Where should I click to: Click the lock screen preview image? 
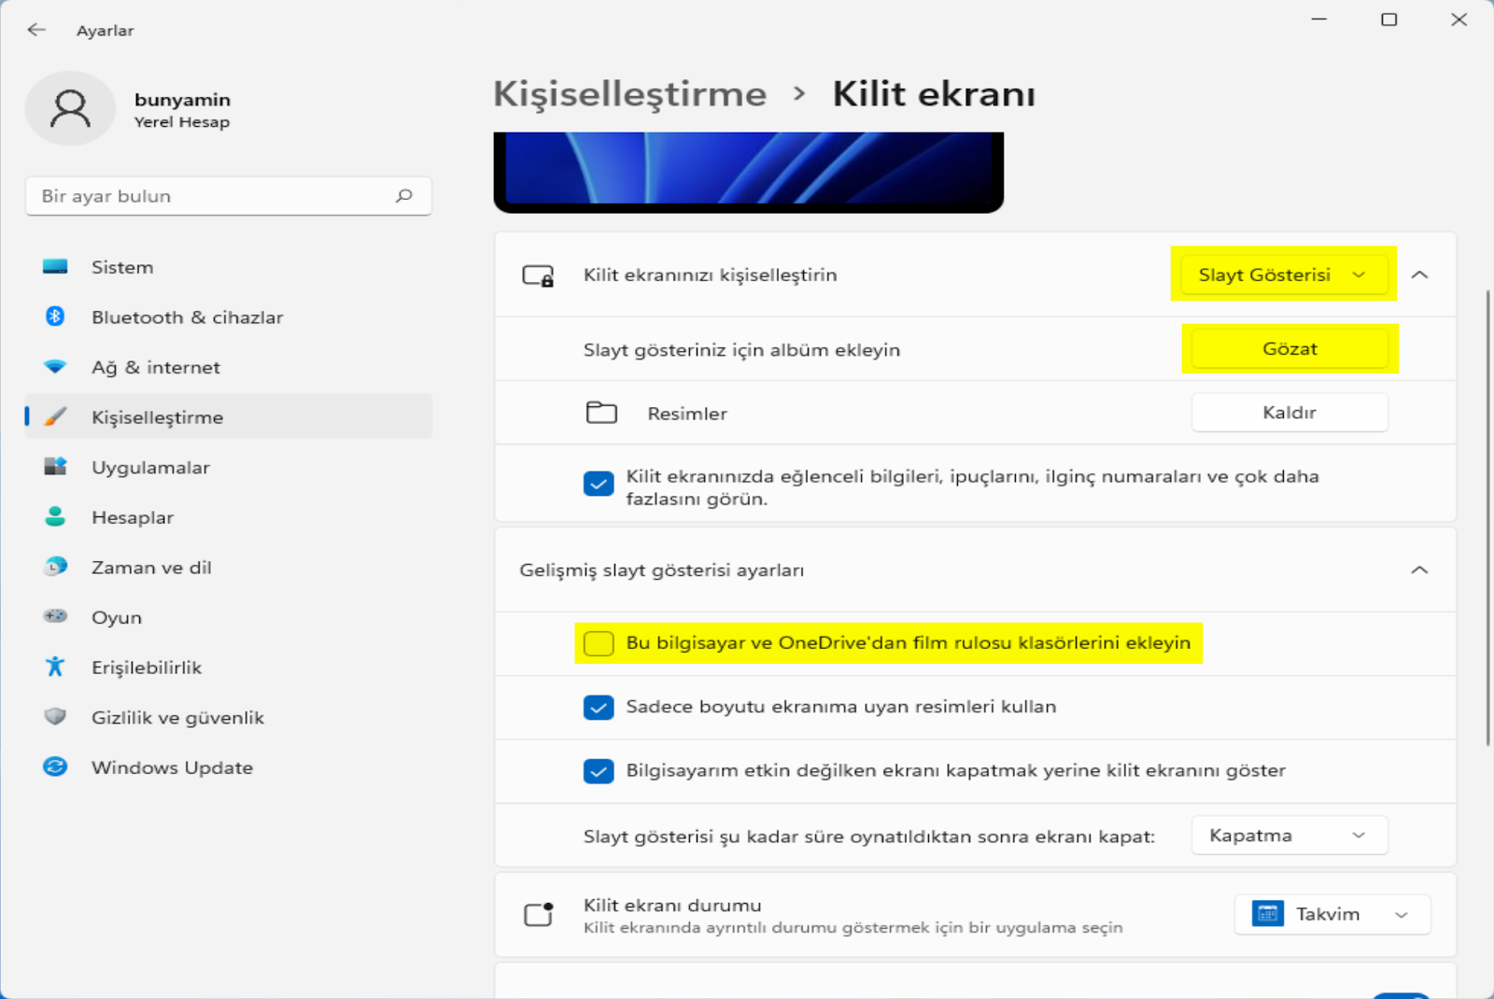[x=748, y=172]
